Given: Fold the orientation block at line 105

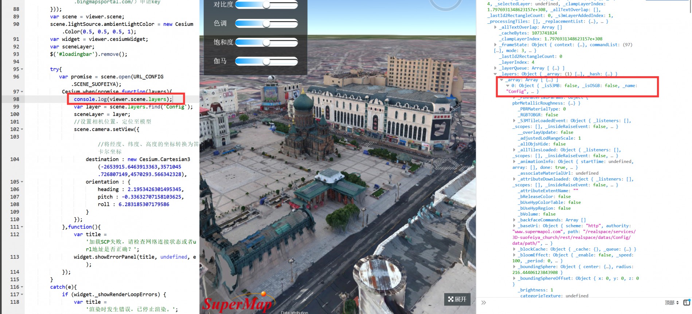Looking at the screenshot, I should 22,182.
